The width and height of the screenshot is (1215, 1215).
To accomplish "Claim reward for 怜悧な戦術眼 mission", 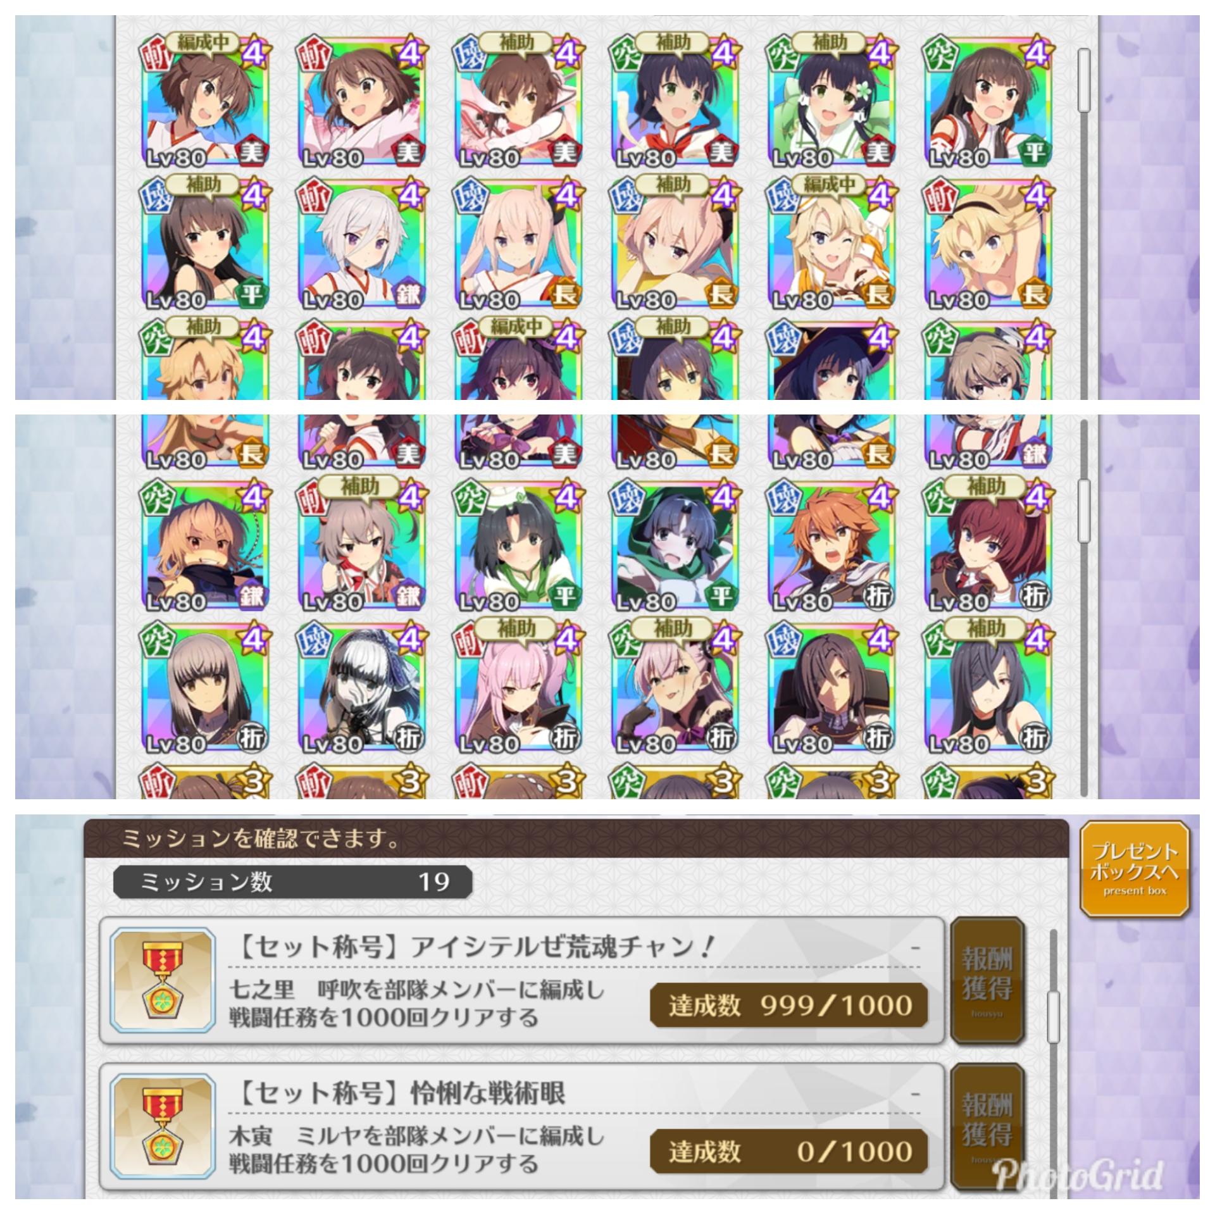I will point(987,1126).
